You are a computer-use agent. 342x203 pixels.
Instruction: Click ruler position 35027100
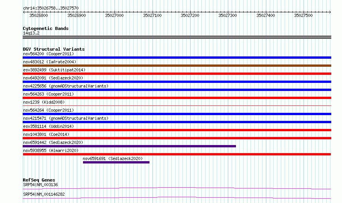point(152,15)
